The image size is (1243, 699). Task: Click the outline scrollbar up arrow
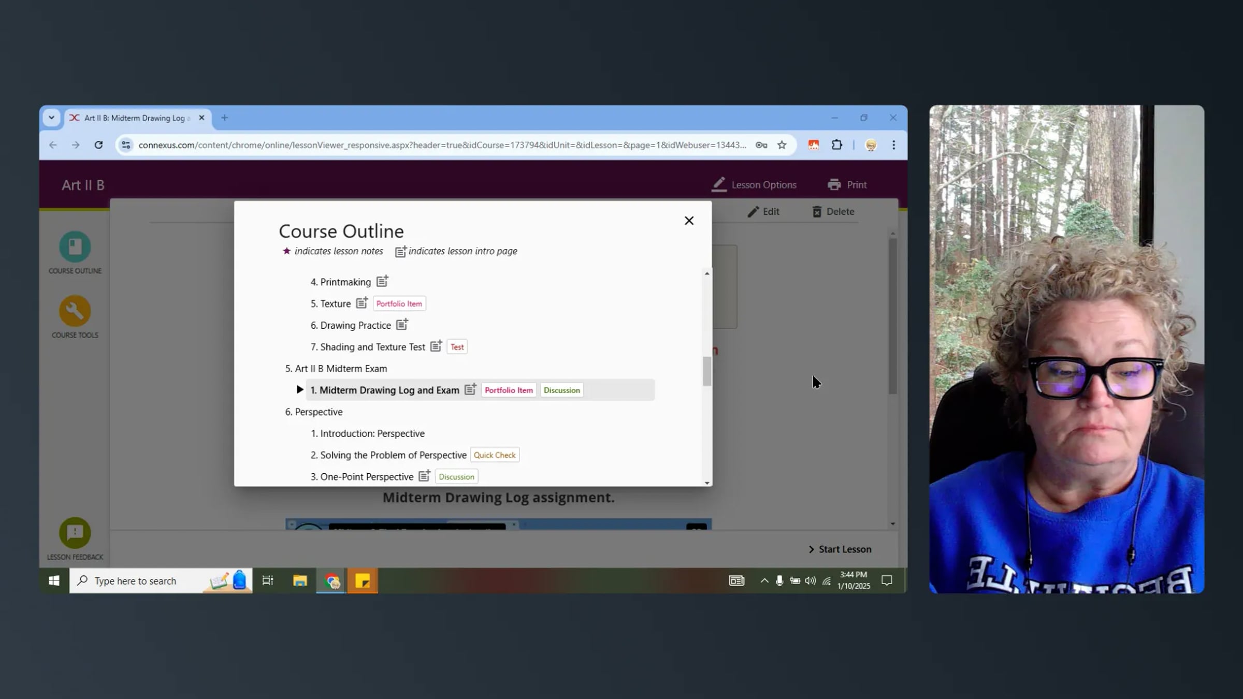point(707,273)
